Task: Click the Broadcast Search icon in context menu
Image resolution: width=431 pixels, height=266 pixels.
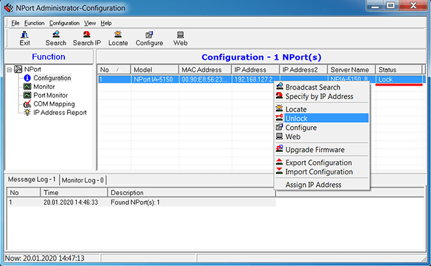Action: (280, 86)
